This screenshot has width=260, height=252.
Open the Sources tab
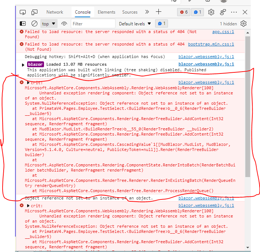coord(130,12)
